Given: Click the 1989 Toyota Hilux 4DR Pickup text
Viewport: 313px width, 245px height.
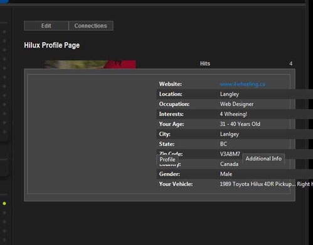Looking at the screenshot, I should [257, 184].
